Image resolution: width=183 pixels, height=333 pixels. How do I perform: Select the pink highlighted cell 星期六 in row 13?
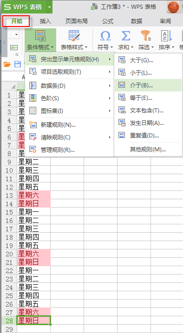click(x=33, y=195)
